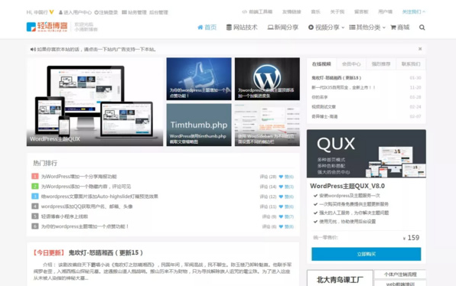Like rank 2 article via heart icon
This screenshot has height=286, width=456.
click(281, 187)
